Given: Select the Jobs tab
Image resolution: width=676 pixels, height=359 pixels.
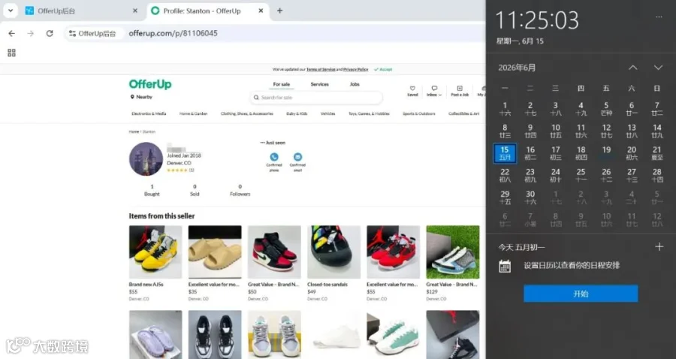Looking at the screenshot, I should 355,84.
